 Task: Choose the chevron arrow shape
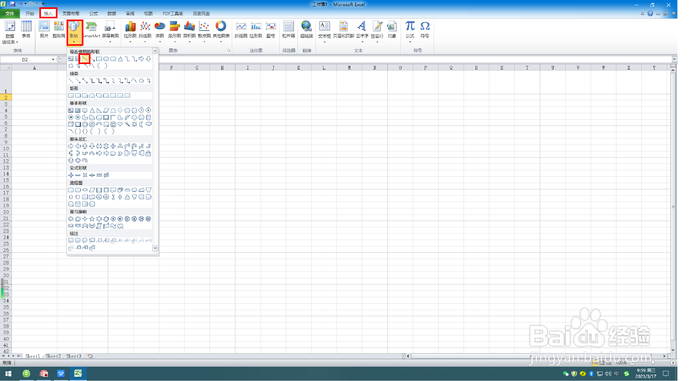pyautogui.click(x=120, y=153)
